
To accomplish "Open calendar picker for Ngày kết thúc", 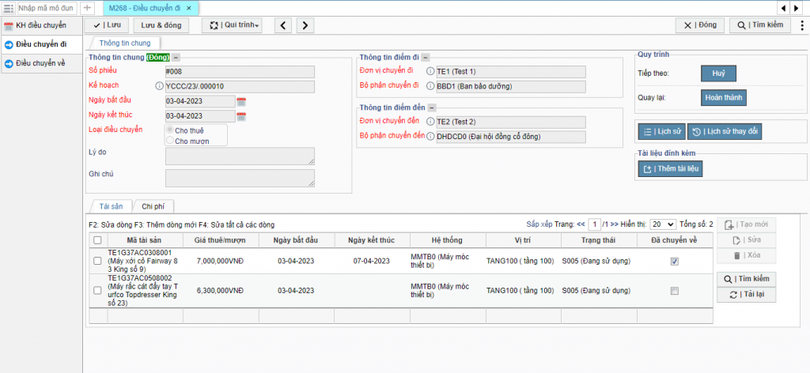I will pos(241,117).
